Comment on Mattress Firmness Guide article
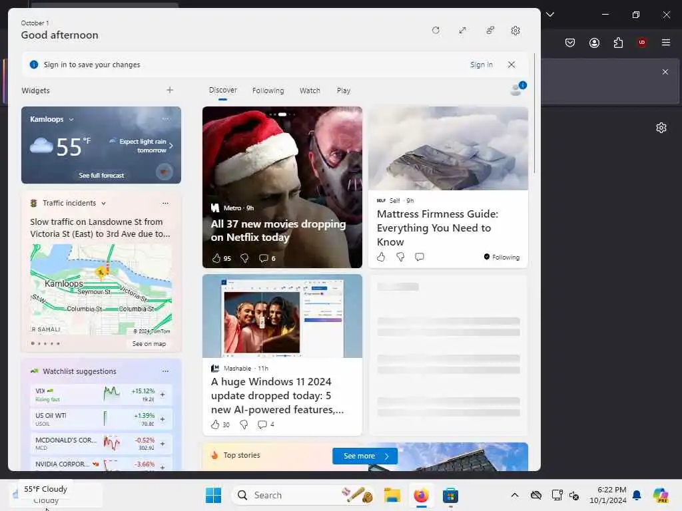This screenshot has width=682, height=511. pos(420,257)
